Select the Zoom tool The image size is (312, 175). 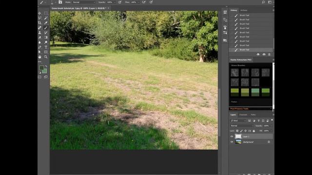(46, 57)
